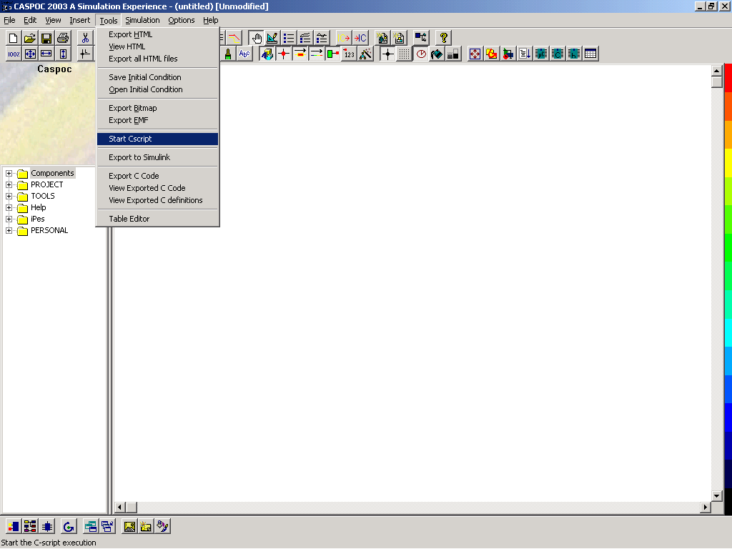Click the blue circular refresh arrow icon
Viewport: 732px width, 549px height.
point(69,527)
